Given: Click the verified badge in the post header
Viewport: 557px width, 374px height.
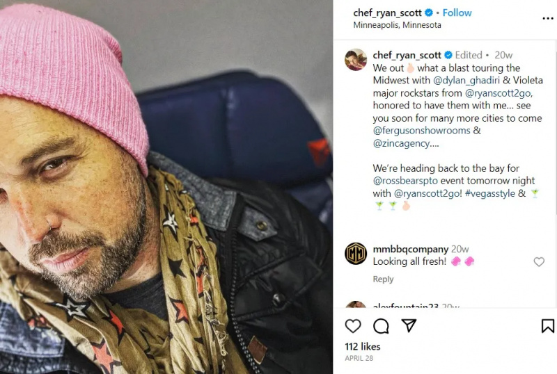Looking at the screenshot, I should [429, 13].
